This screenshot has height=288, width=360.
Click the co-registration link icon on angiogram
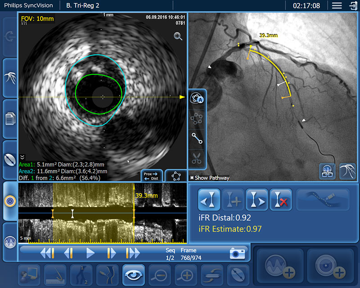[x=327, y=171]
